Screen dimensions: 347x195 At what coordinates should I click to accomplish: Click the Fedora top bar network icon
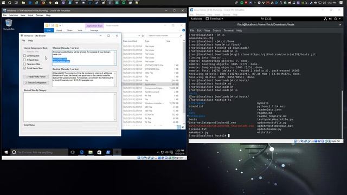(x=325, y=19)
